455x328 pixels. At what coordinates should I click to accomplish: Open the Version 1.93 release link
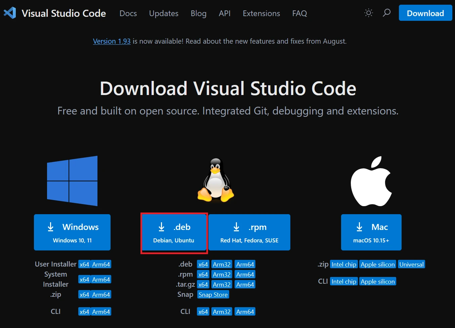coord(112,41)
